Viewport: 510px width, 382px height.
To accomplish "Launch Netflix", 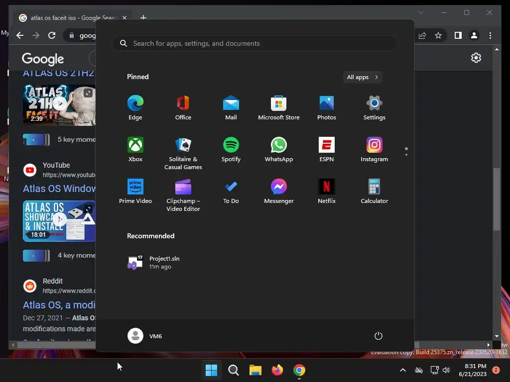I will tap(327, 191).
